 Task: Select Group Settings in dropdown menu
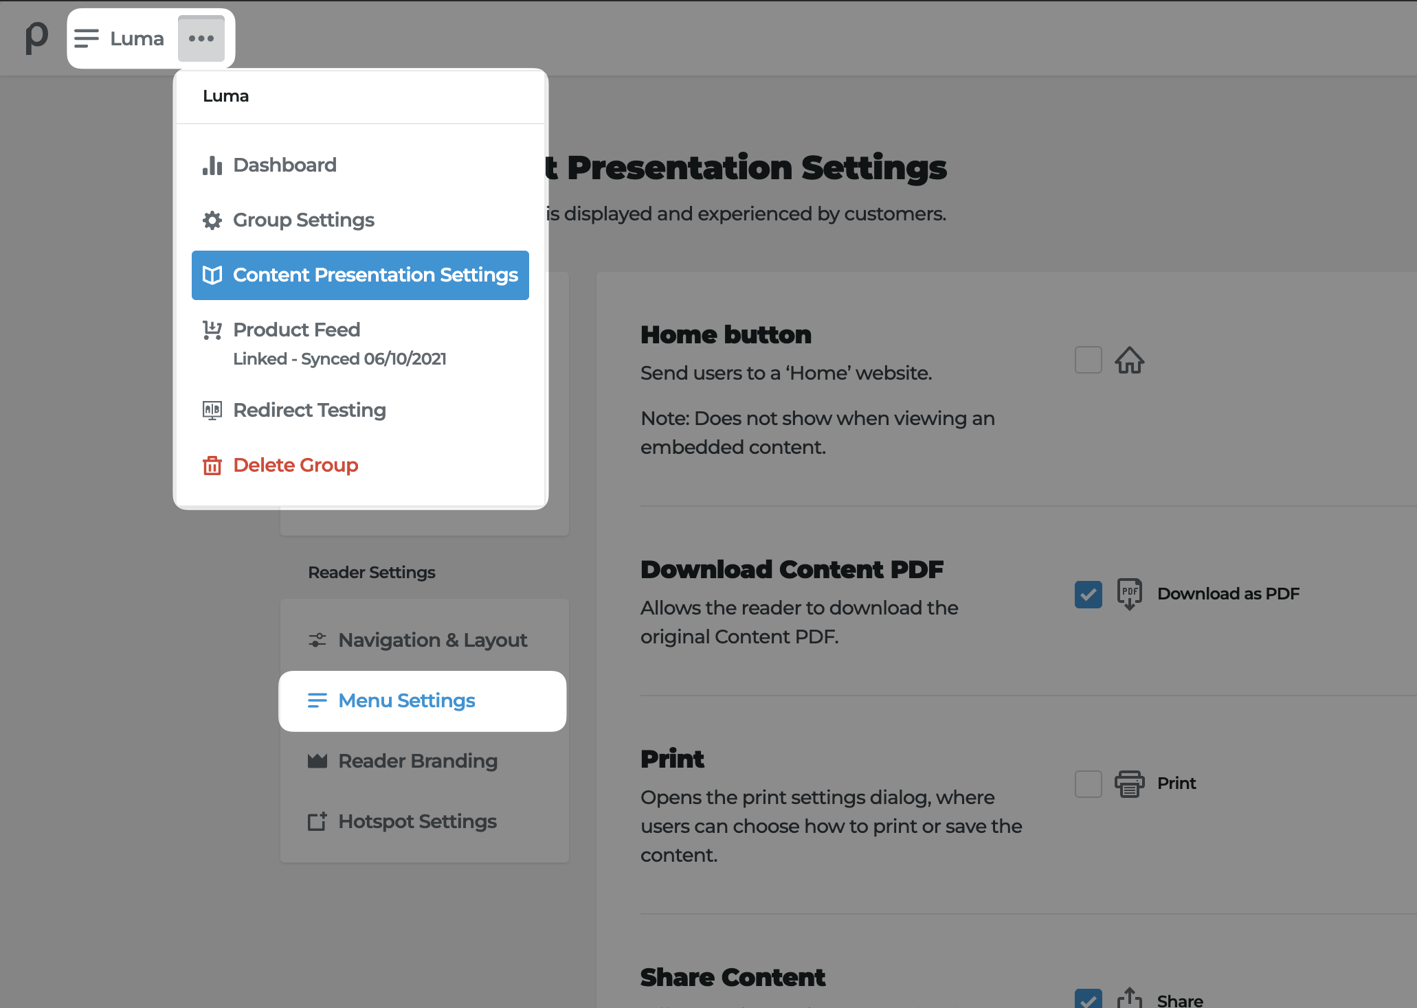click(x=303, y=220)
